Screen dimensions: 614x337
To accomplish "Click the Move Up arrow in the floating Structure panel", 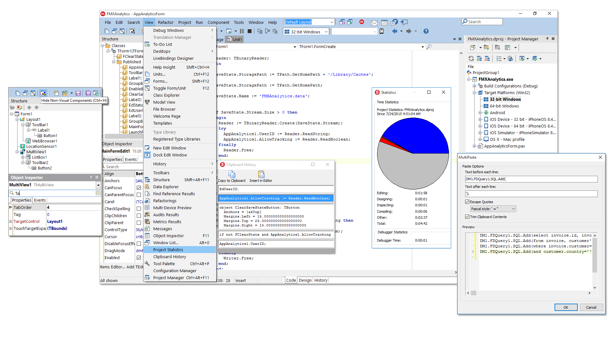I will pos(29,107).
